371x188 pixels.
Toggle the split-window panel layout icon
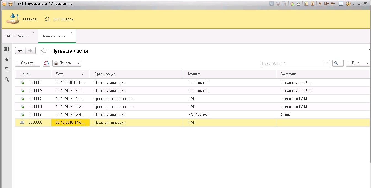pos(341,4)
